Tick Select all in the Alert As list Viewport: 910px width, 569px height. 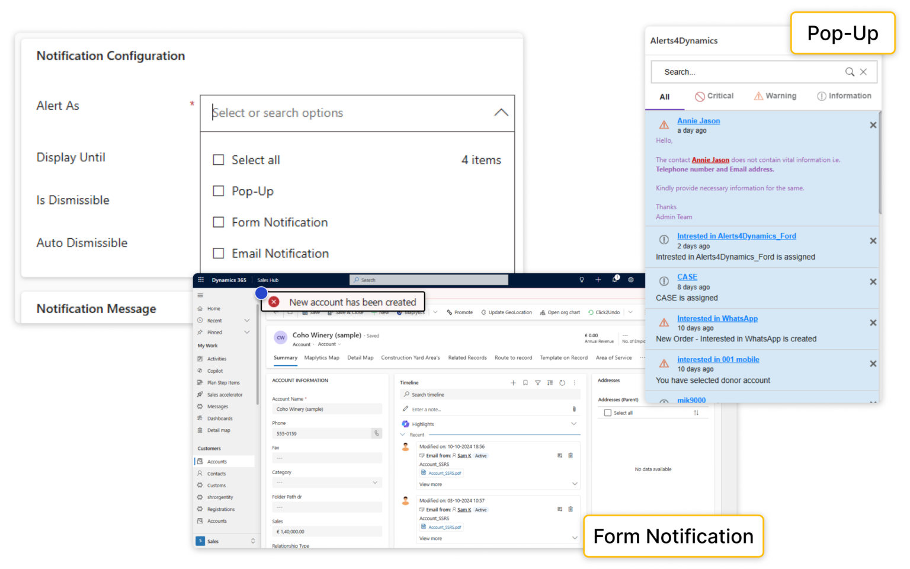tap(219, 159)
